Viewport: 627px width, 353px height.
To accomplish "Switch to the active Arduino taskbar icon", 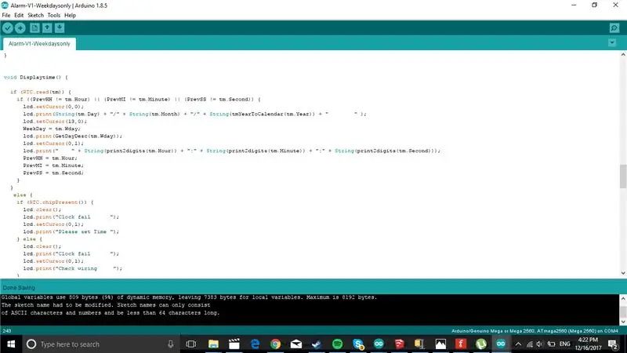I will [501, 344].
